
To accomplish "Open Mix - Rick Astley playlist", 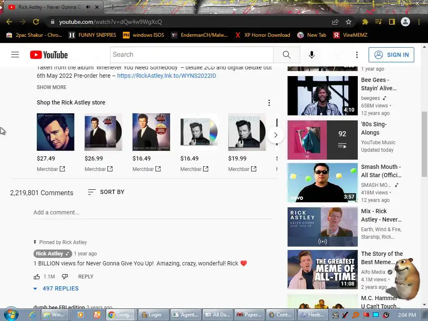I will click(x=322, y=227).
